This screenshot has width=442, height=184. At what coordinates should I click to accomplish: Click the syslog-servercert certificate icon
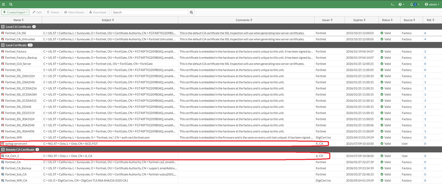(x=3, y=144)
